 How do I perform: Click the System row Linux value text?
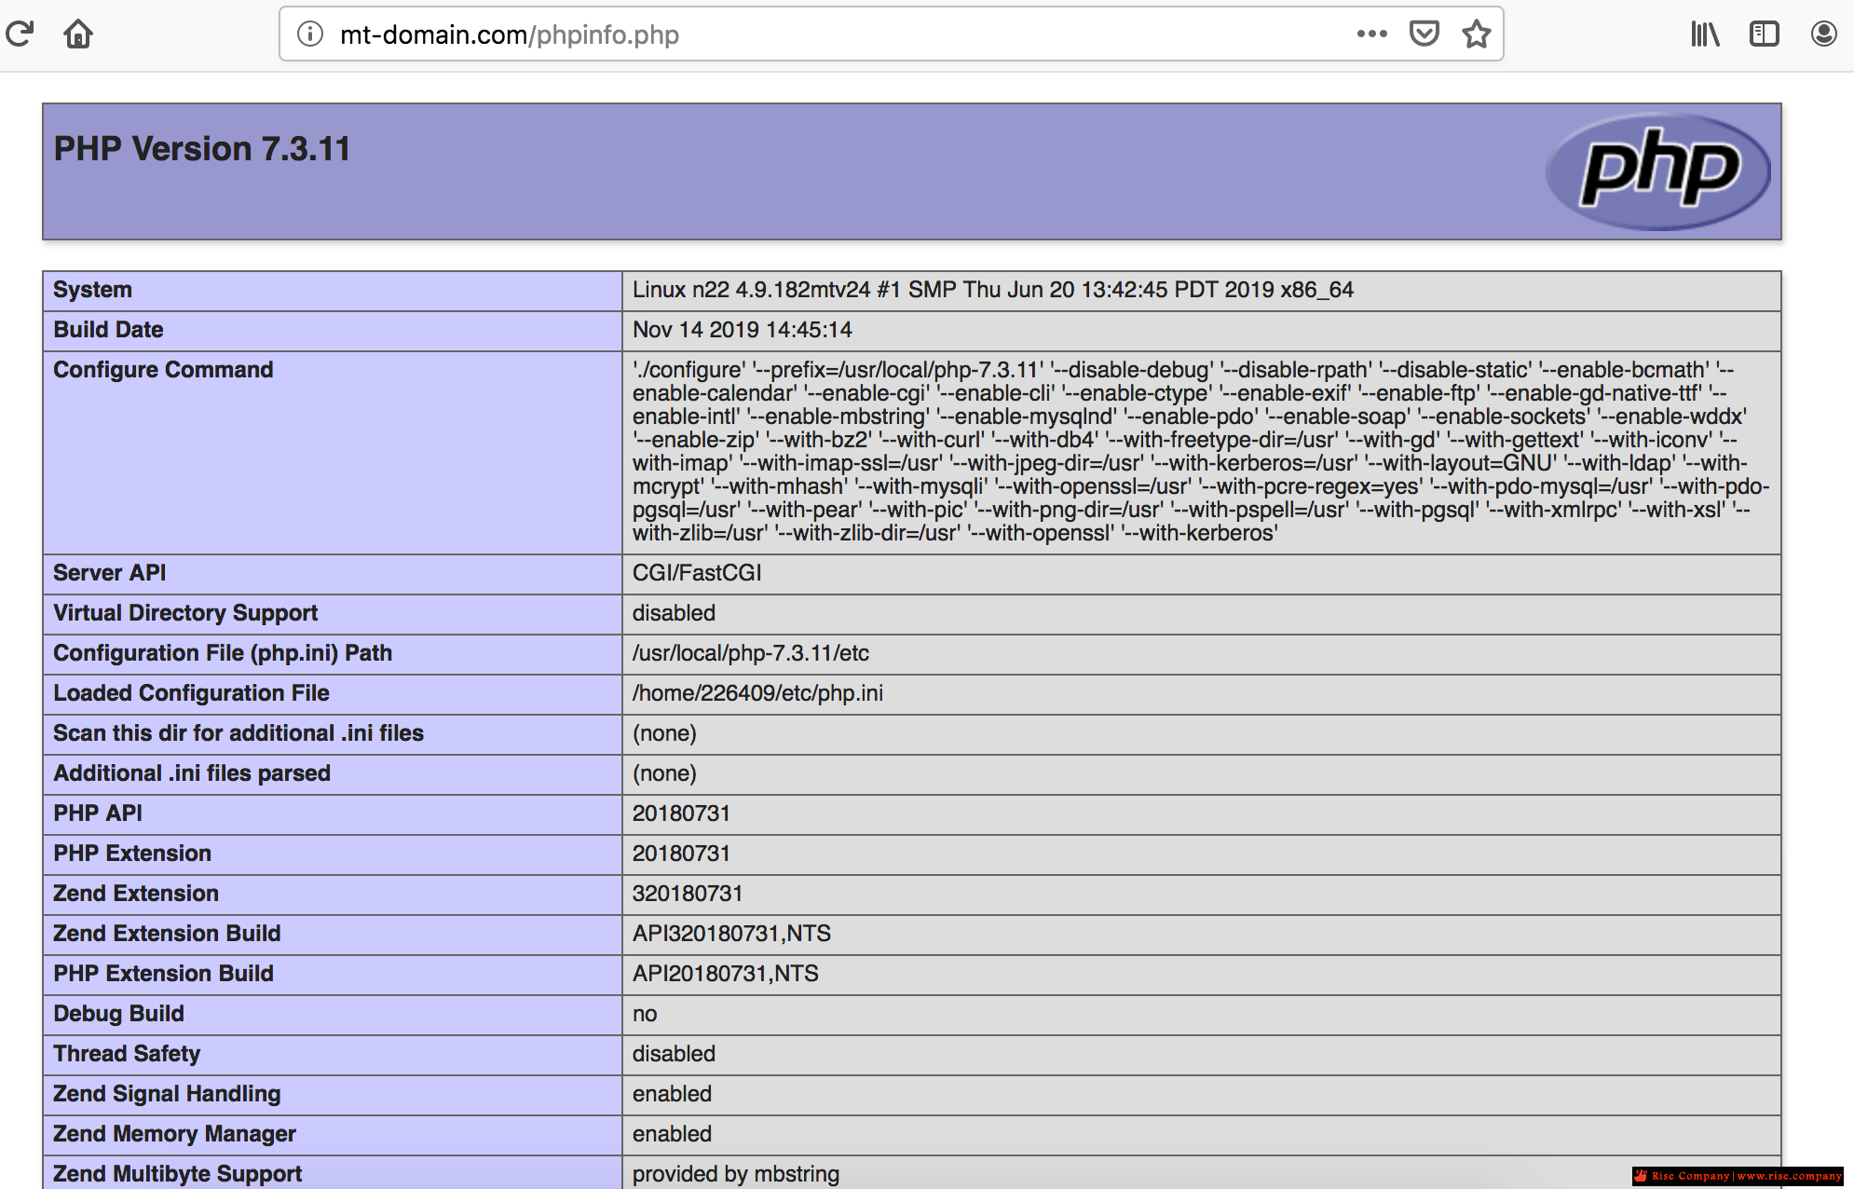point(992,290)
